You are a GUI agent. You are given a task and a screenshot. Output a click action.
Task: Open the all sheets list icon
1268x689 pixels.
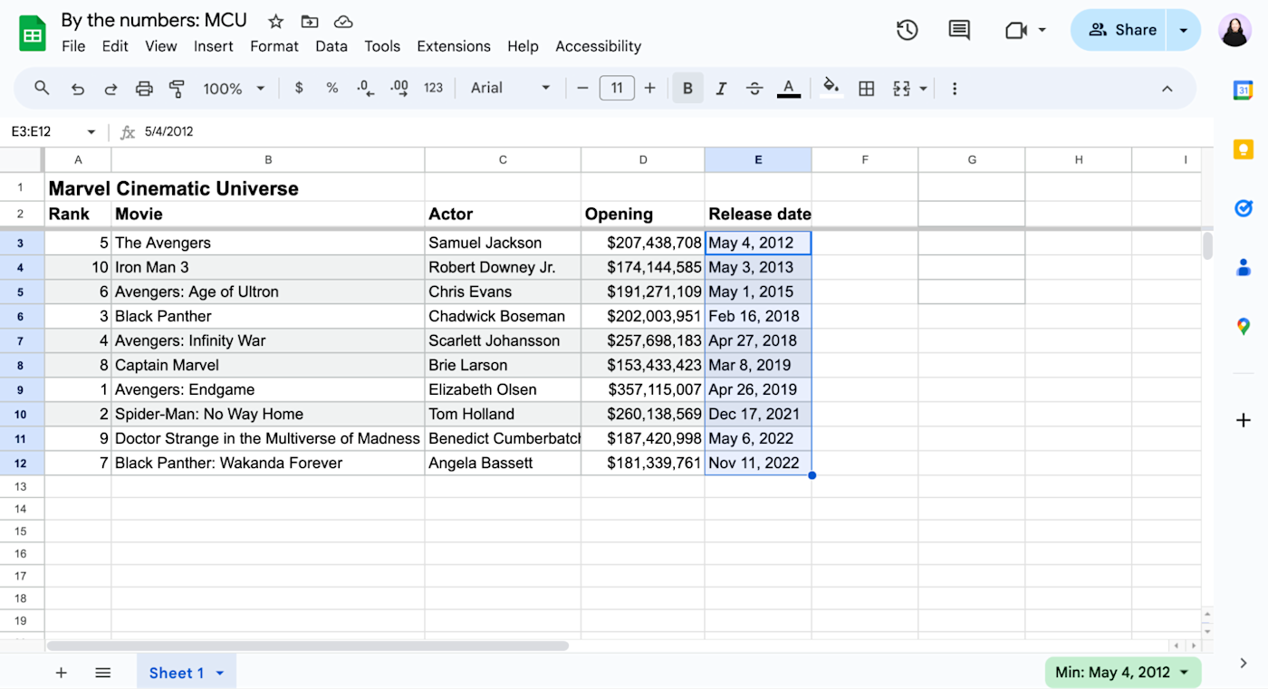click(x=103, y=673)
